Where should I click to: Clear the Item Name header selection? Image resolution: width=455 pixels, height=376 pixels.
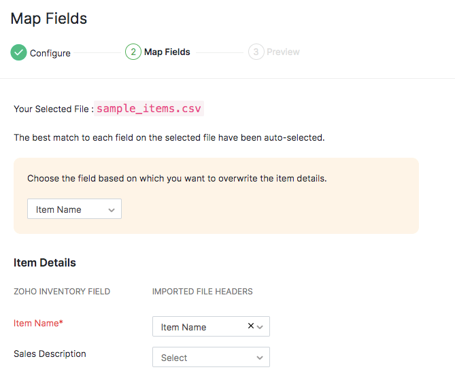251,326
